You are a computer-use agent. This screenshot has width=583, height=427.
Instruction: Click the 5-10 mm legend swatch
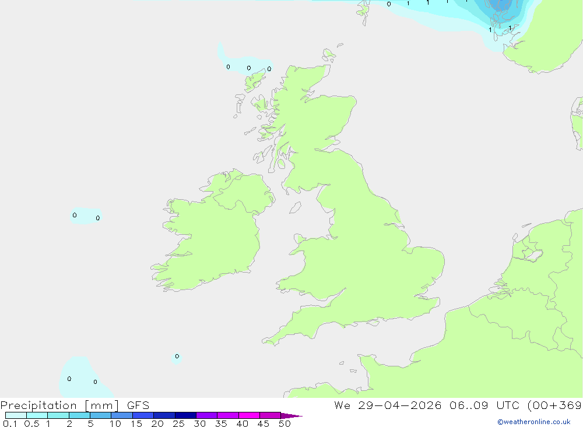(101, 415)
